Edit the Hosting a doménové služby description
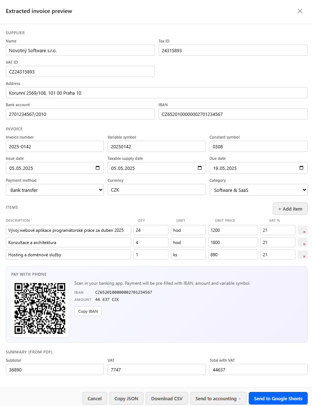This screenshot has height=406, width=312. (x=69, y=254)
